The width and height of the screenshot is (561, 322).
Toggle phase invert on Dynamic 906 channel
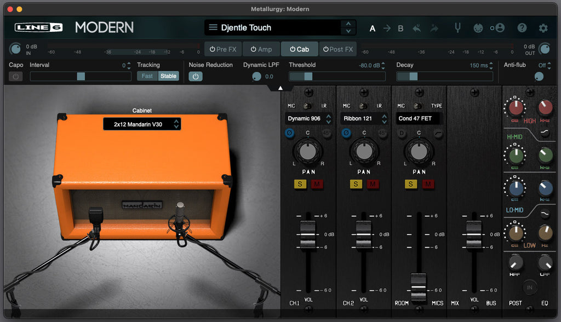pyautogui.click(x=289, y=133)
